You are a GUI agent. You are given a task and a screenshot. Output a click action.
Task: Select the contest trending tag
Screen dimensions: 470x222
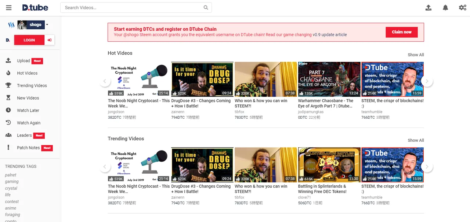12,202
